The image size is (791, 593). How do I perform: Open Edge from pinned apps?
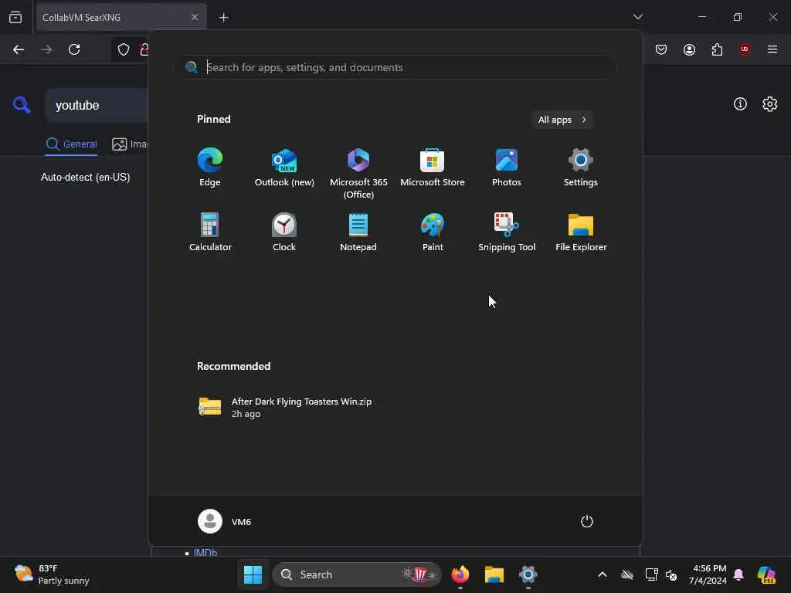[210, 168]
